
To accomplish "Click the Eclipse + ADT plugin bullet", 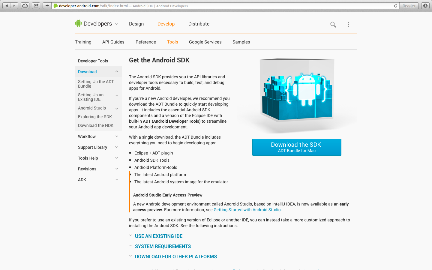I will [154, 153].
